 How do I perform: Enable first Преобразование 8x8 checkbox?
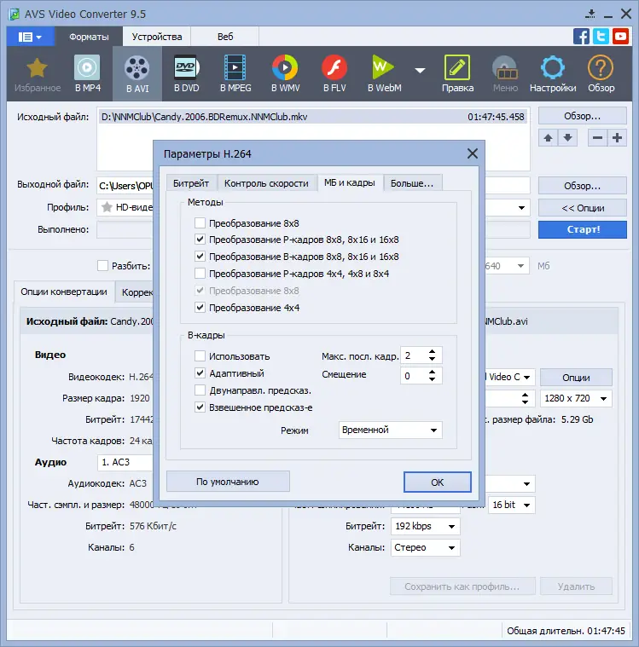pos(200,223)
